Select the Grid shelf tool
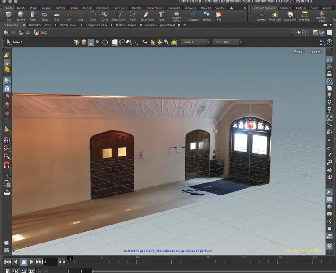The width and height of the screenshot is (336, 273). click(x=56, y=16)
